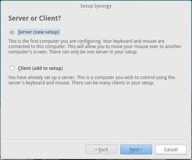Choose the Client radio button circle
The width and height of the screenshot is (192, 160).
[12, 68]
